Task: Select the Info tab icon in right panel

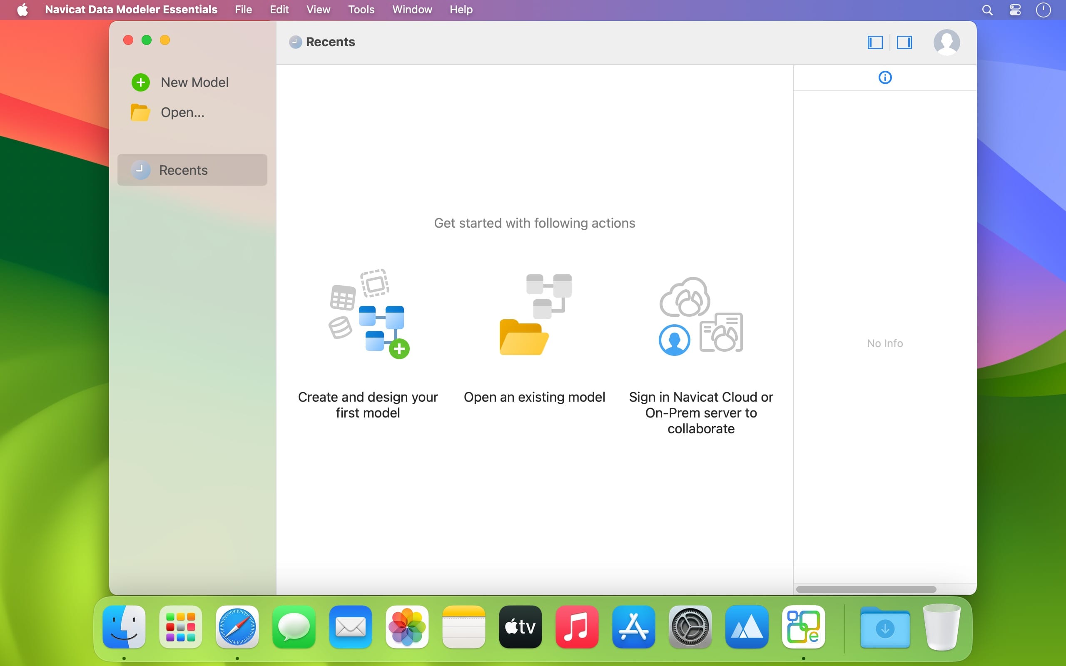Action: tap(884, 77)
